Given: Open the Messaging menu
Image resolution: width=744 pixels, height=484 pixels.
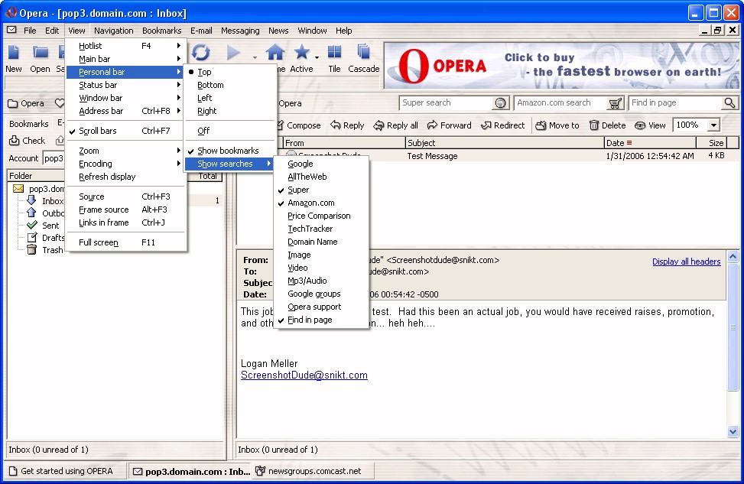Looking at the screenshot, I should pos(240,31).
